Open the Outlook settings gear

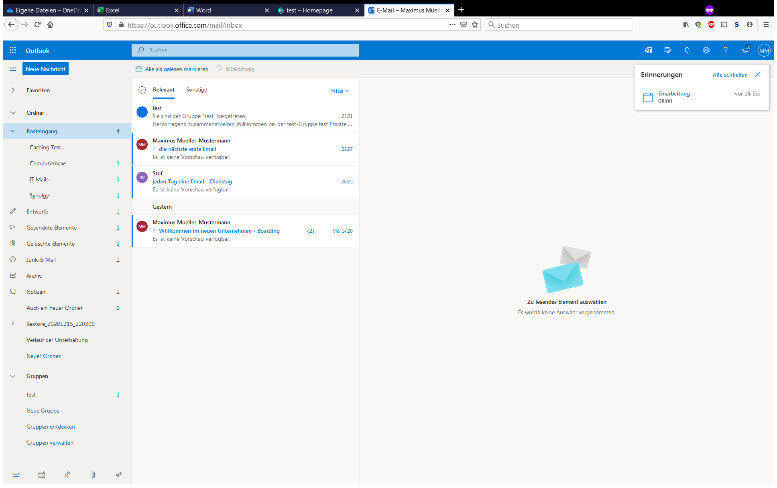click(706, 50)
